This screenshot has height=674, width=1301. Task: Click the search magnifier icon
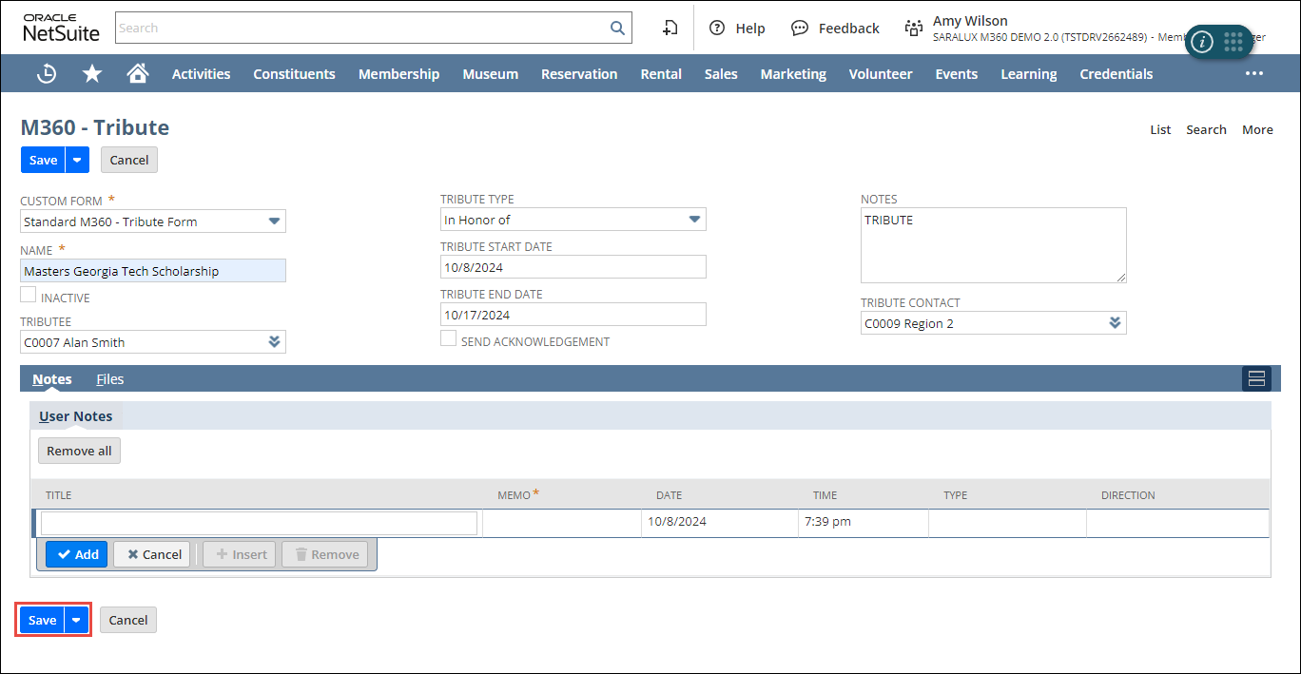point(617,28)
